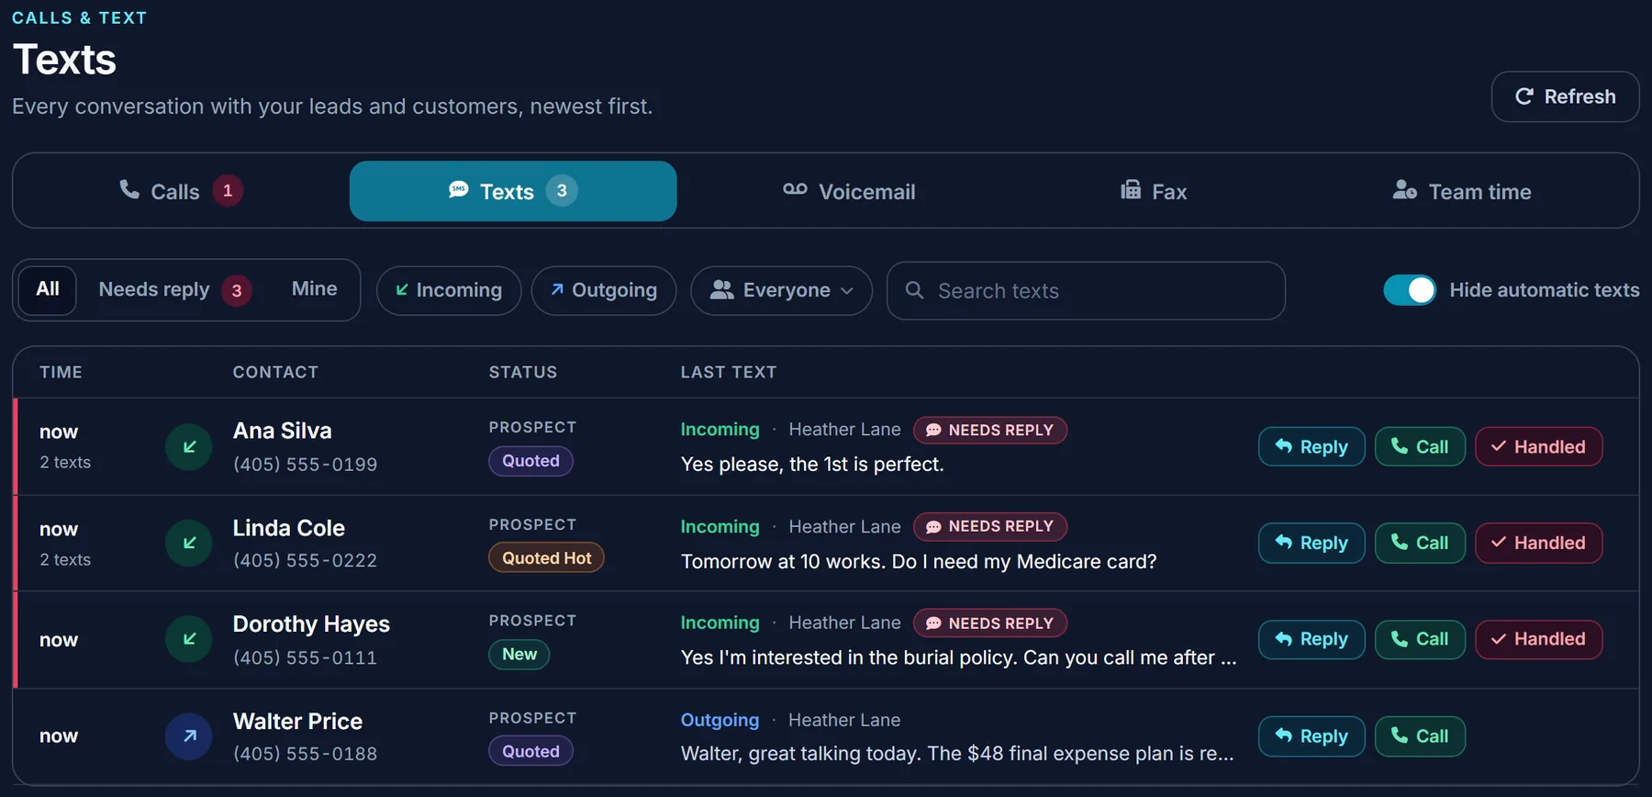Viewport: 1652px width, 797px height.
Task: Filter by Outgoing texts
Action: (604, 290)
